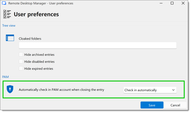Toggle the Hide disabled entries checkbox

click(x=21, y=61)
